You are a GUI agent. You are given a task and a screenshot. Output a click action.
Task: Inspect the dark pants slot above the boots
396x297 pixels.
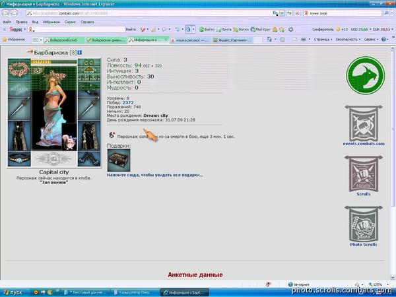click(x=89, y=136)
